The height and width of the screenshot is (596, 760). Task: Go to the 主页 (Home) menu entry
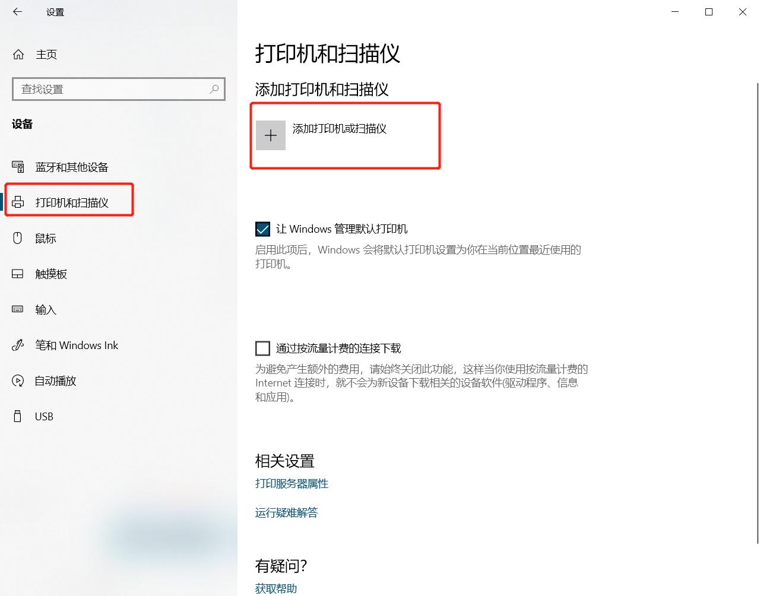click(46, 54)
